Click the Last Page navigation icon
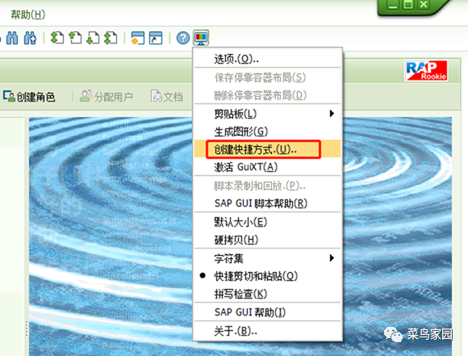The image size is (468, 356). 111,38
